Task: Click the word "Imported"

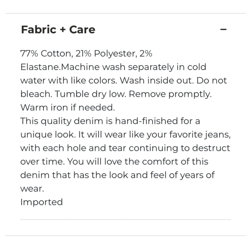Action: 41,202
